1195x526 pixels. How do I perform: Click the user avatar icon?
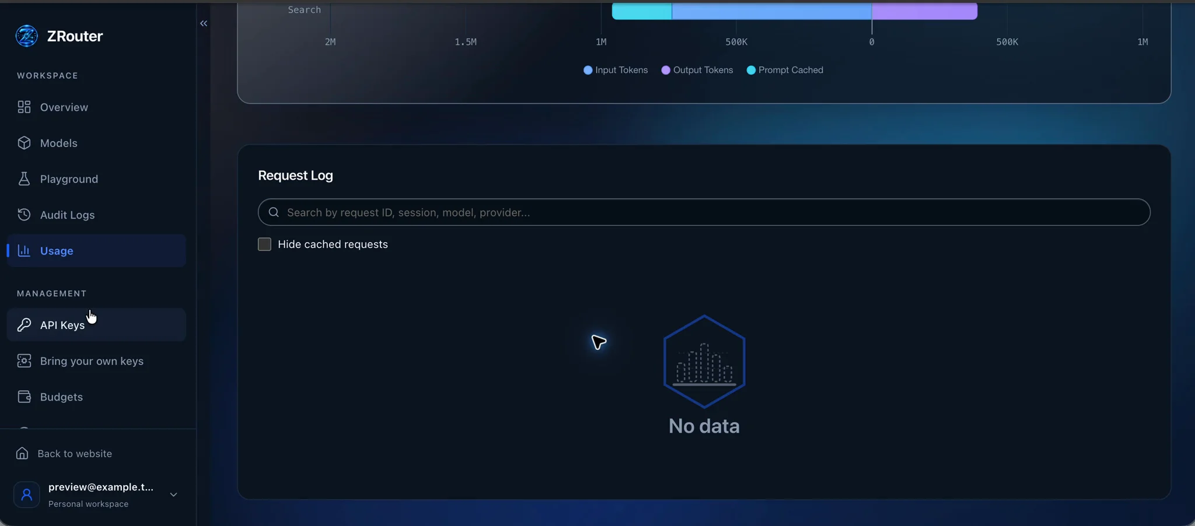(x=27, y=495)
